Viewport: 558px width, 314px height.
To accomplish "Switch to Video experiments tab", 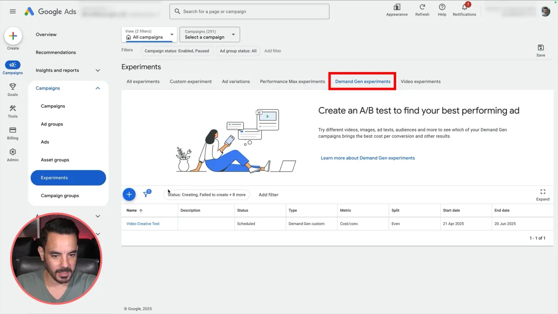I will click(420, 81).
